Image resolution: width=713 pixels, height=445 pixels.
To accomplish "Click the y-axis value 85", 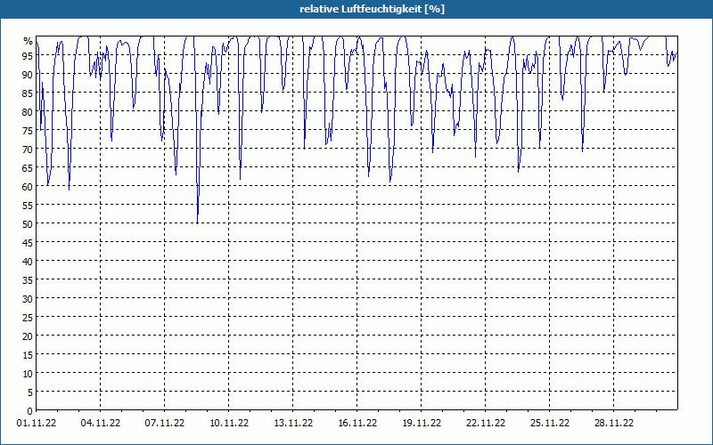I will [28, 93].
